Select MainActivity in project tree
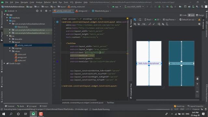The image size is (208, 117). [21, 27]
